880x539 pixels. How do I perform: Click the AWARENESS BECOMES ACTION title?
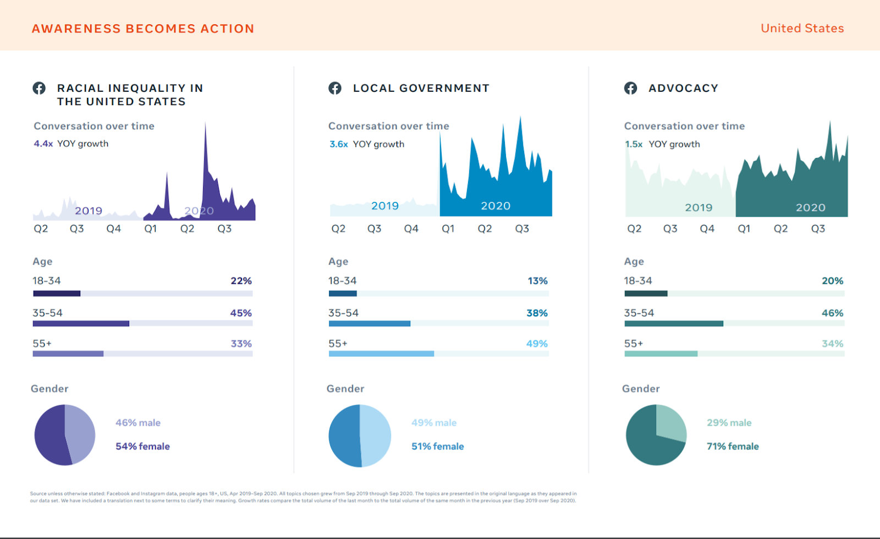[x=143, y=29]
